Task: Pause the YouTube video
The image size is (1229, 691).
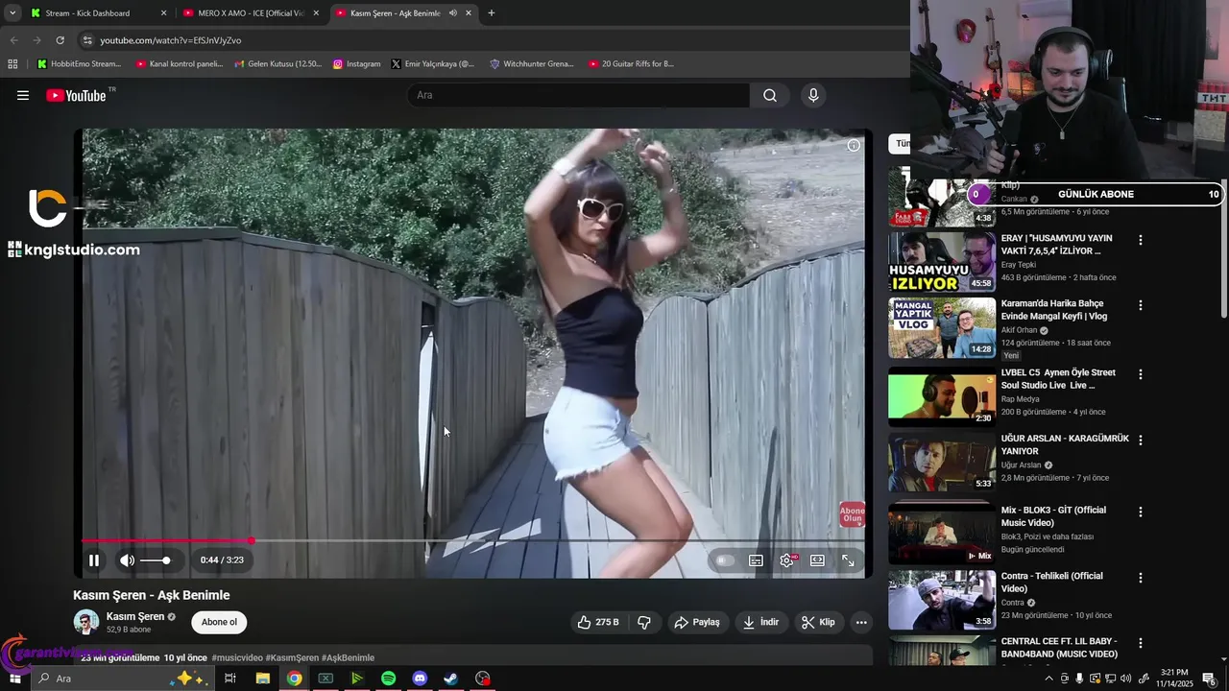Action: [94, 560]
